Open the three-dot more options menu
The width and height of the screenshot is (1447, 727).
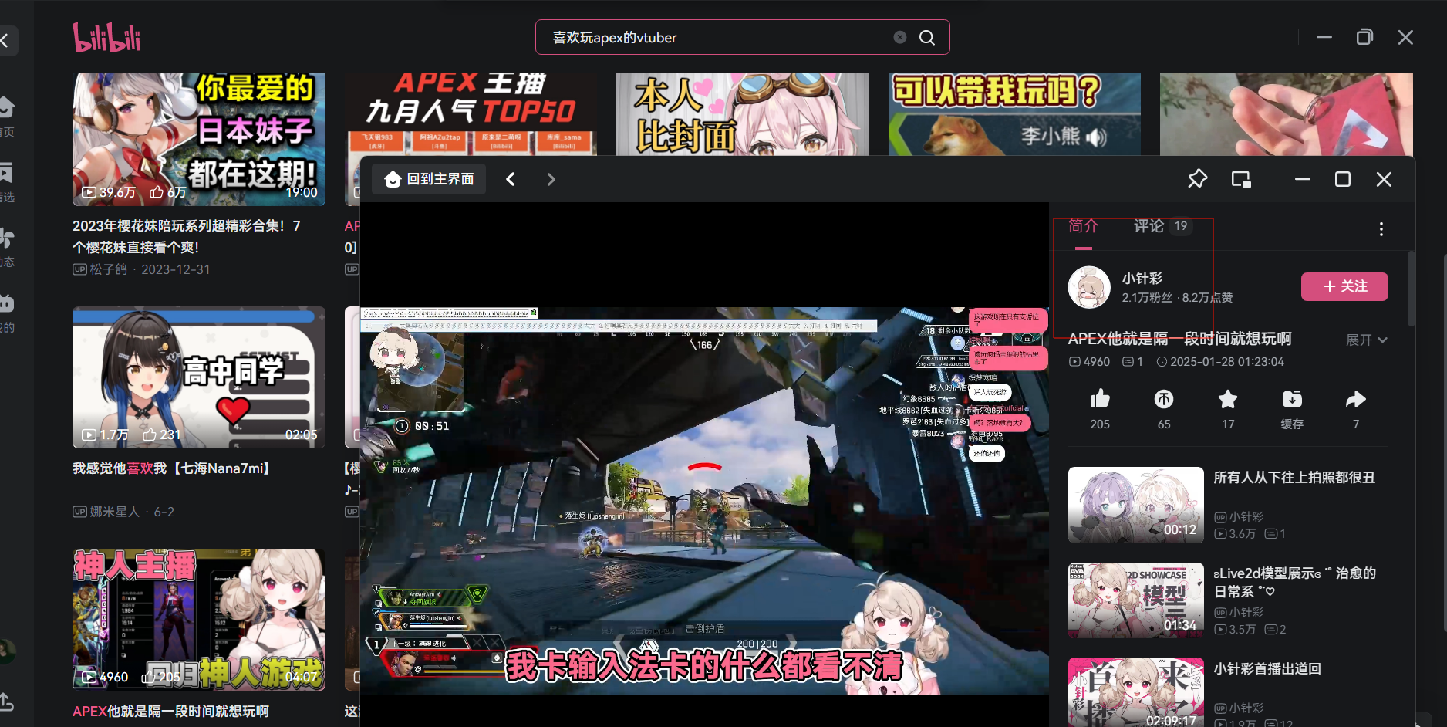[x=1381, y=229]
